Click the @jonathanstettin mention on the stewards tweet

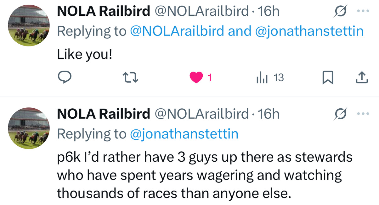tap(184, 134)
